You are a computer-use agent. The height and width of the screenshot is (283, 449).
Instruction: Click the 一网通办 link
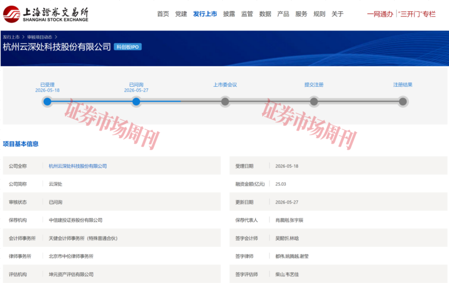click(x=380, y=14)
